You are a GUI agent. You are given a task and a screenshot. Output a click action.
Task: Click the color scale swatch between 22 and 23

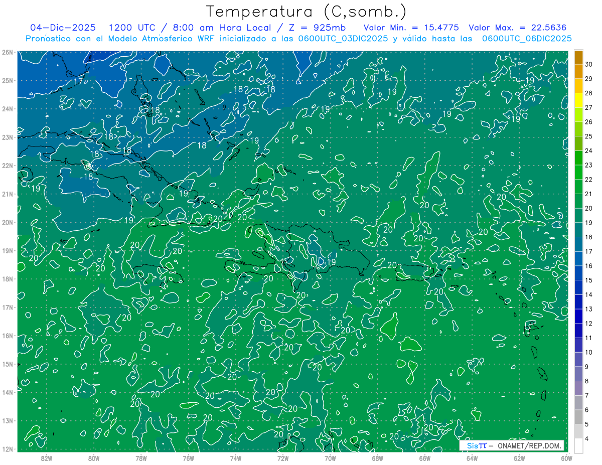coord(578,172)
